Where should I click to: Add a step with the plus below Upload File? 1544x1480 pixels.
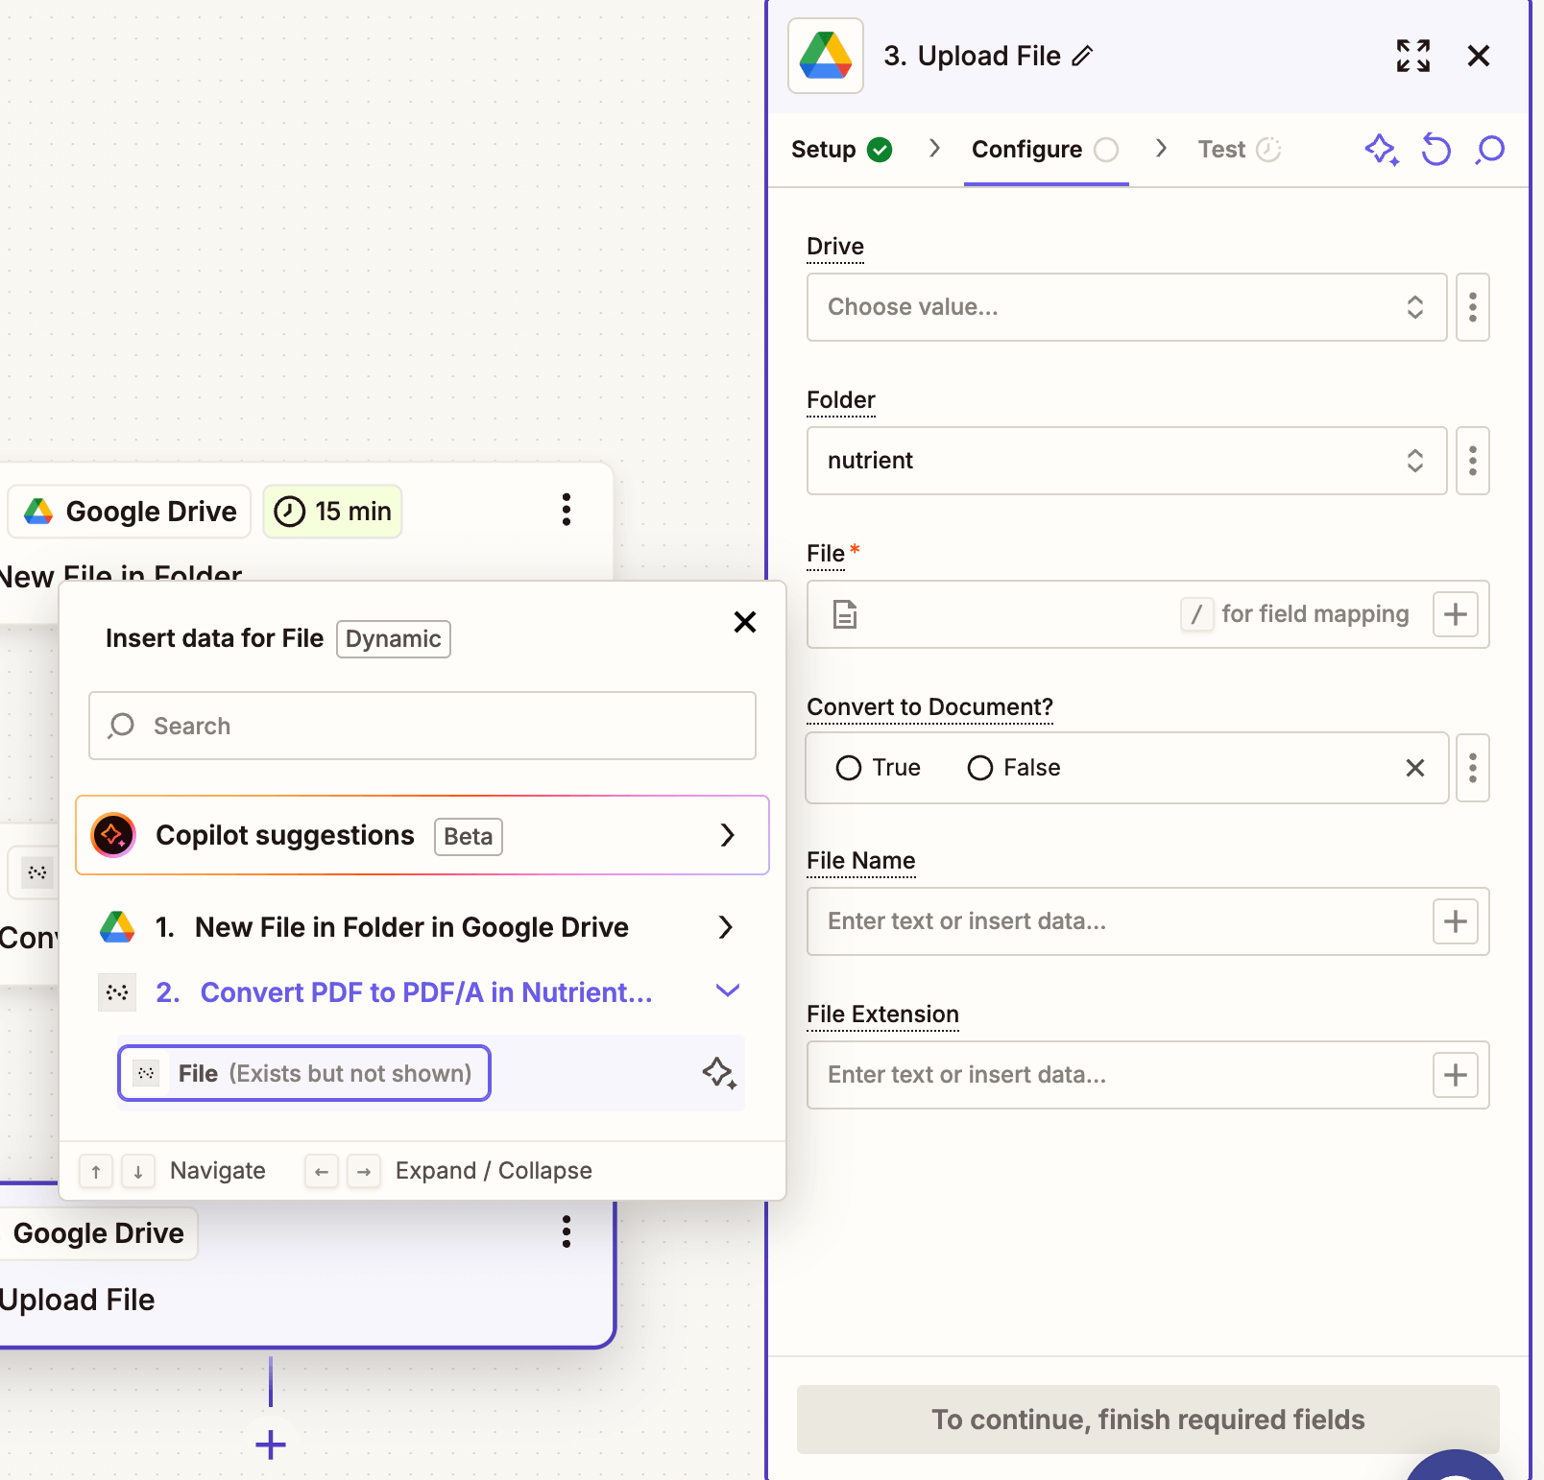pos(271,1444)
